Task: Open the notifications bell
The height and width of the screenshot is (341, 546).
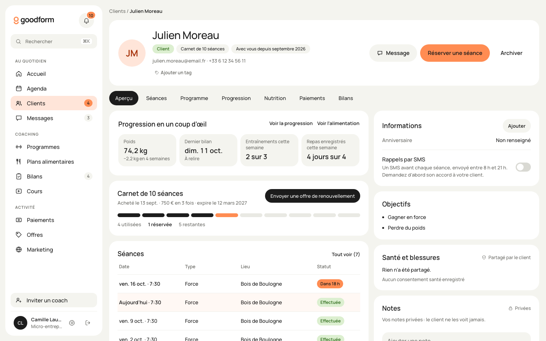Action: pos(86,20)
